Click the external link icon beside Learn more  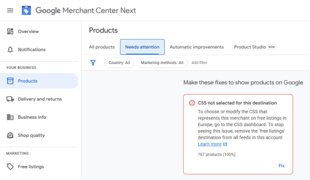pyautogui.click(x=225, y=144)
